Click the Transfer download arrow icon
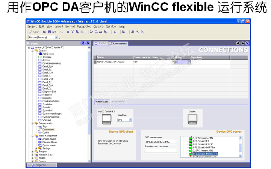This screenshot has height=169, width=271. 115,32
